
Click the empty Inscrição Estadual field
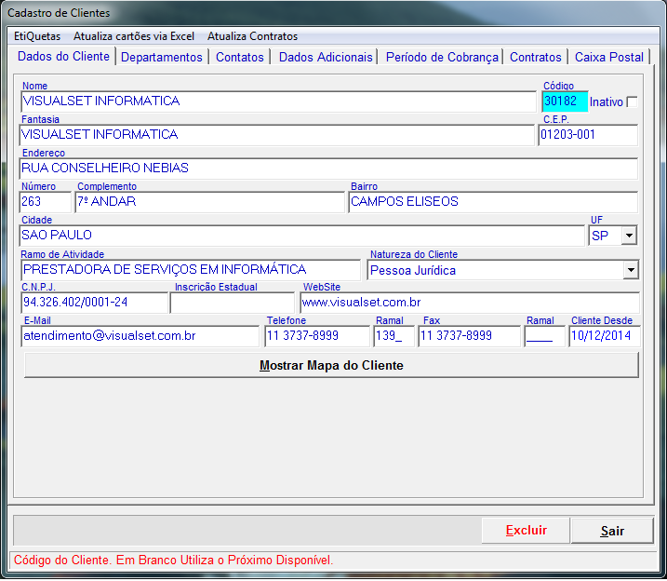233,303
